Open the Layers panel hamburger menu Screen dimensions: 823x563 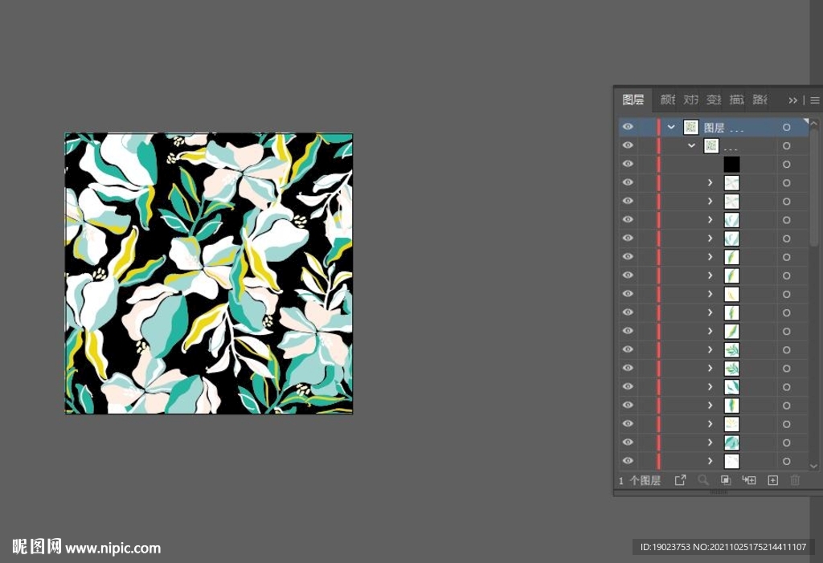tap(814, 100)
